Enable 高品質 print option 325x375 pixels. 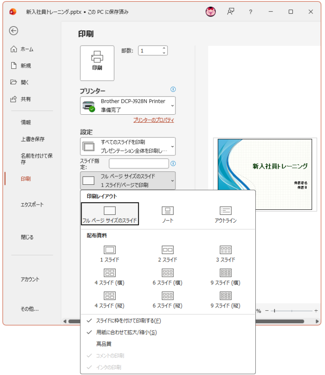pos(104,344)
